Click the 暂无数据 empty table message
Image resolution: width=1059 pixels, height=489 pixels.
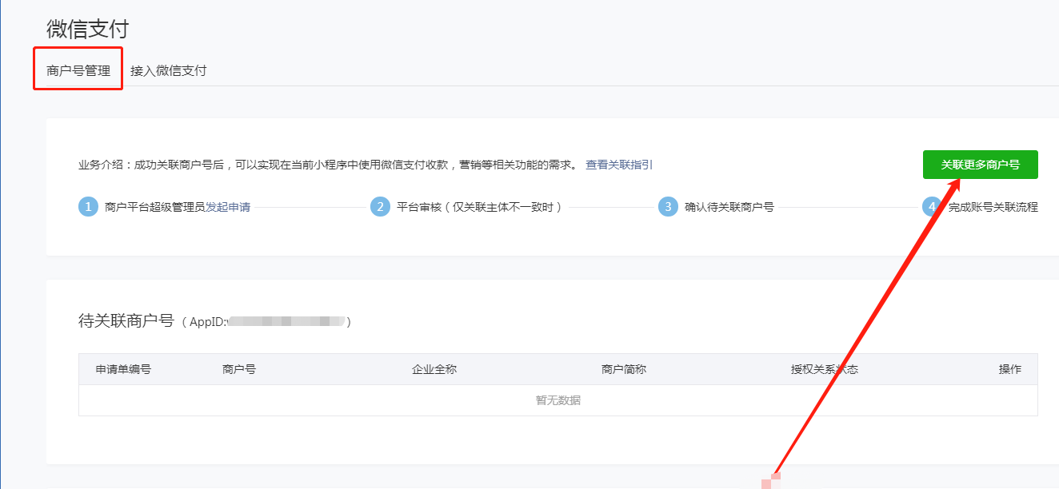pos(558,400)
